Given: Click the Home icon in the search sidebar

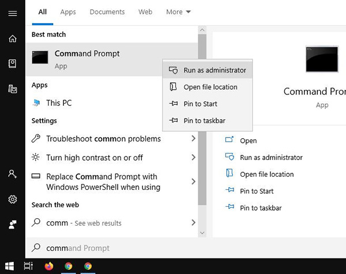Looking at the screenshot, I should pos(12,39).
